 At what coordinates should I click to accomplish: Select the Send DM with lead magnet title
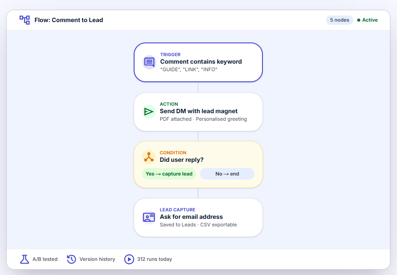[x=198, y=111]
